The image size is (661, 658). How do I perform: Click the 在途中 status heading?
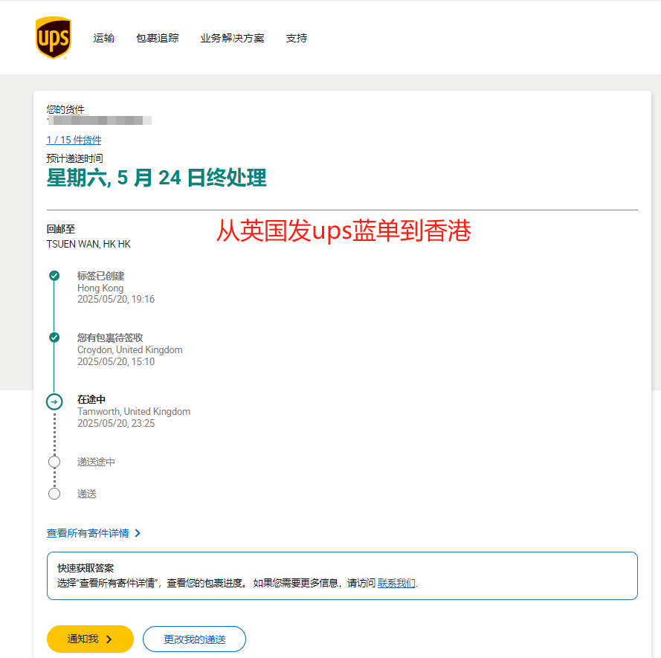pos(91,399)
